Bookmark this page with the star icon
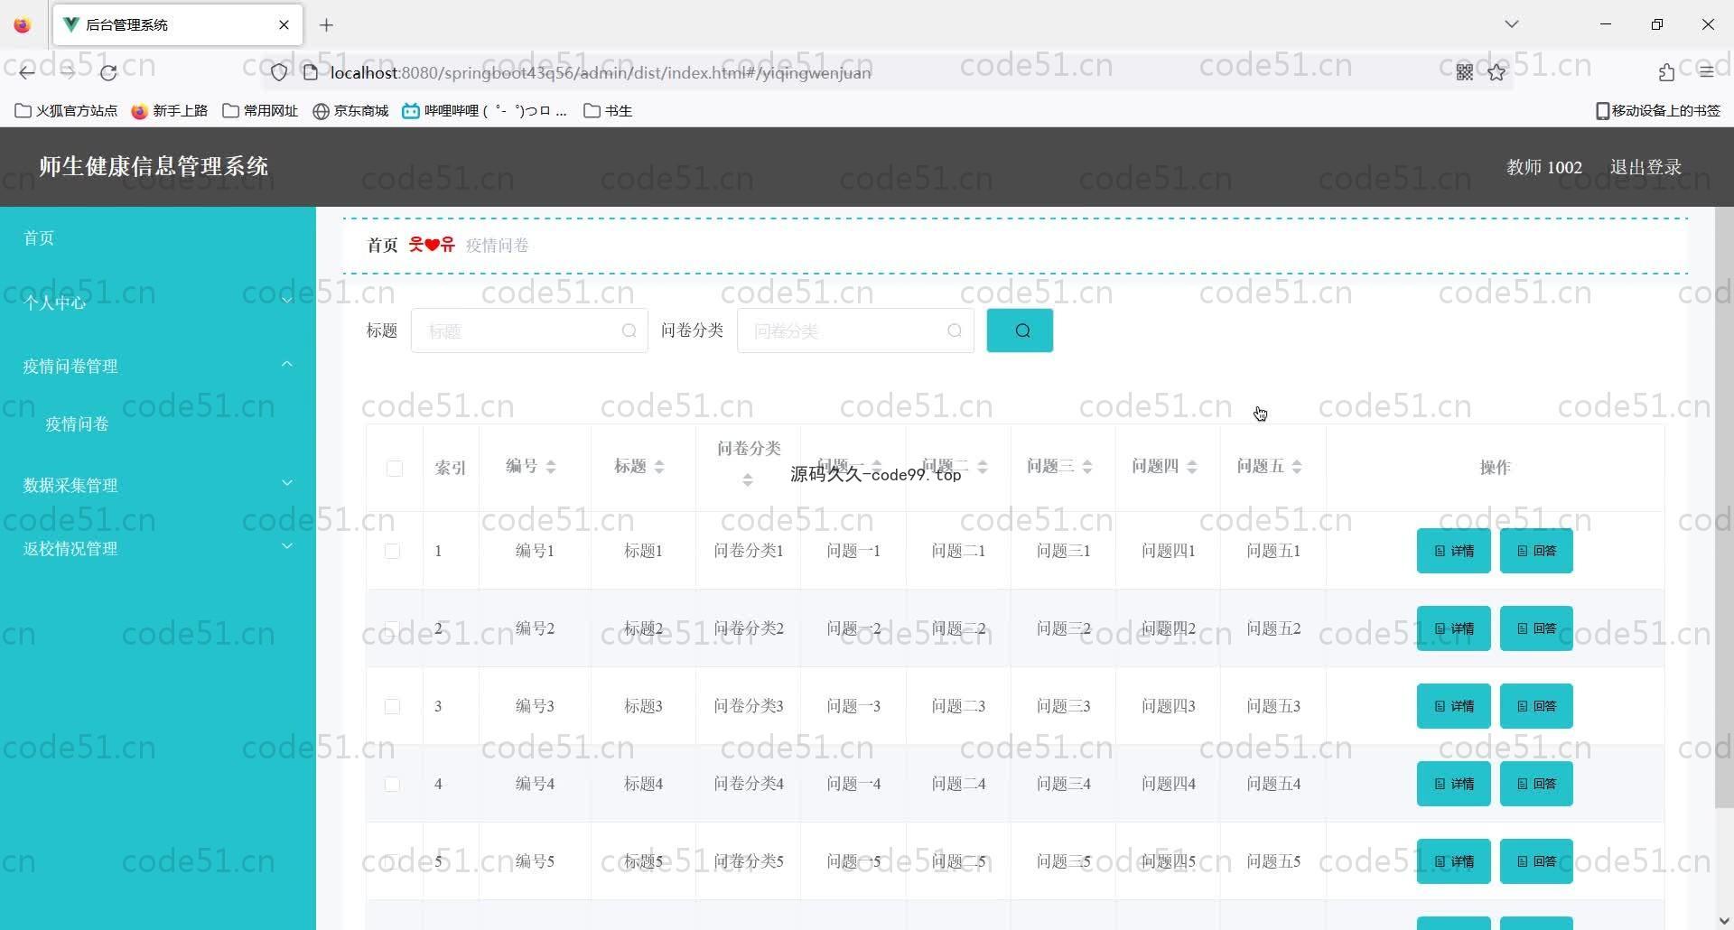The image size is (1734, 930). (x=1496, y=72)
